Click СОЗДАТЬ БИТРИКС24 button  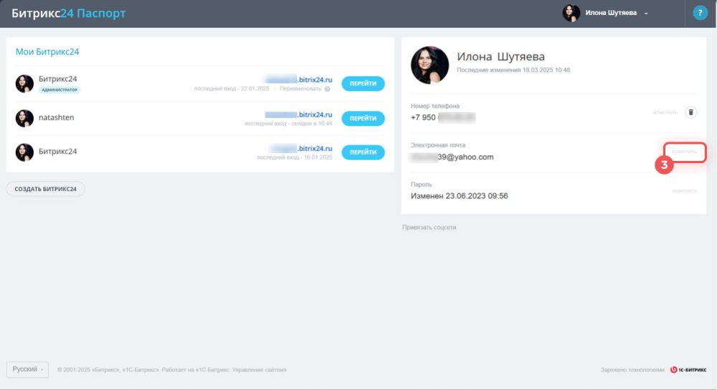click(45, 189)
